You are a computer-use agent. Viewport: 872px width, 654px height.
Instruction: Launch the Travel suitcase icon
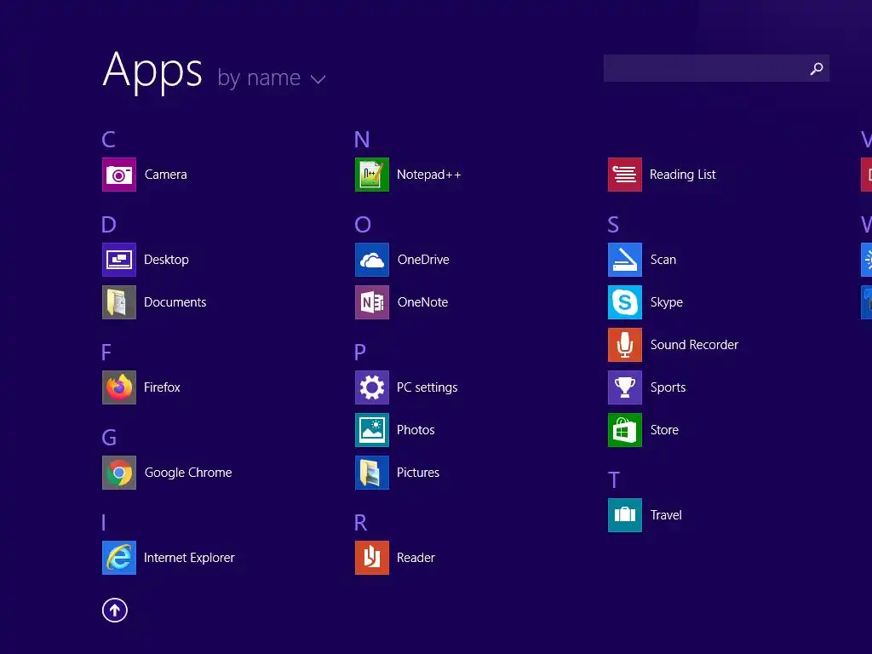click(625, 515)
